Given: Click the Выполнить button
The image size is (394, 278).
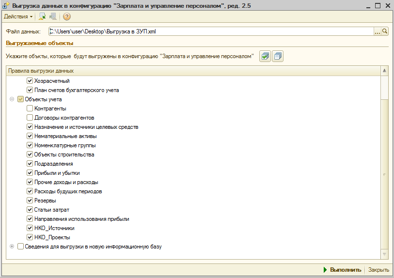Looking at the screenshot, I should pos(343,270).
